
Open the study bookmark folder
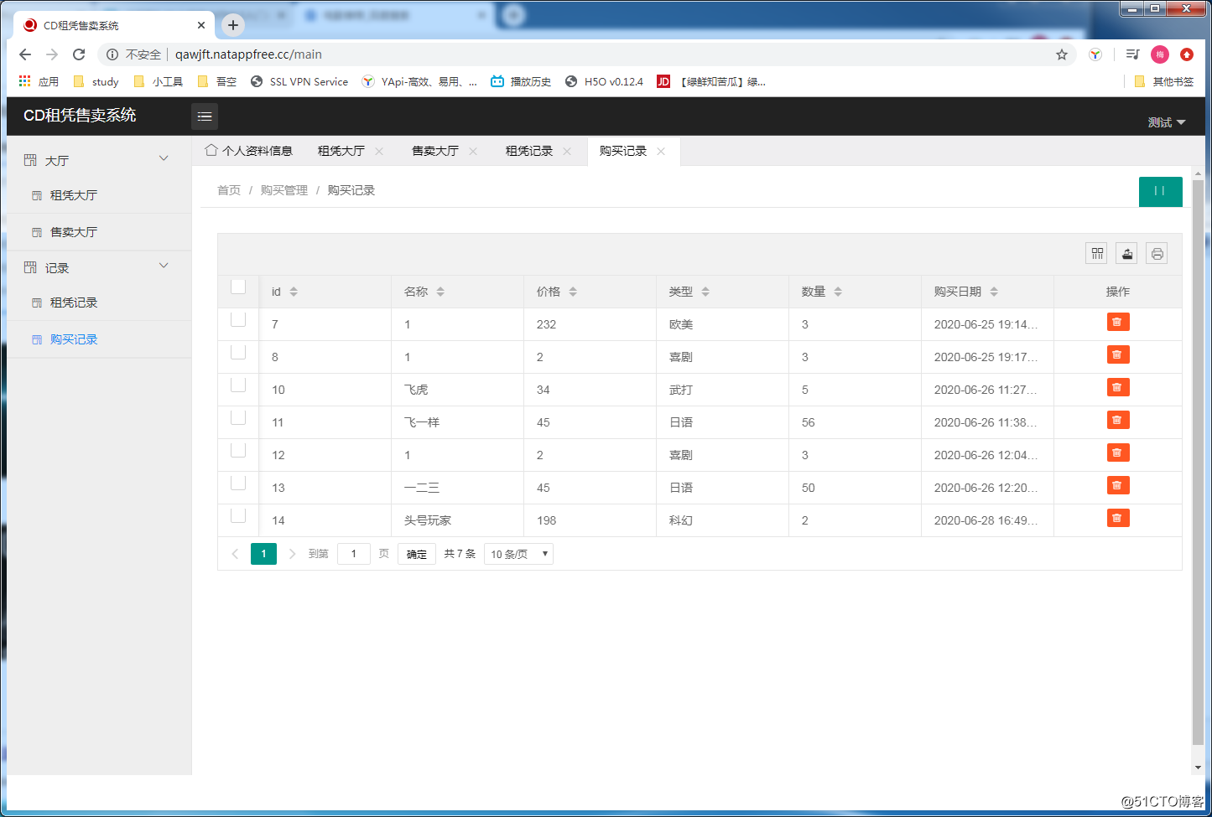[96, 81]
